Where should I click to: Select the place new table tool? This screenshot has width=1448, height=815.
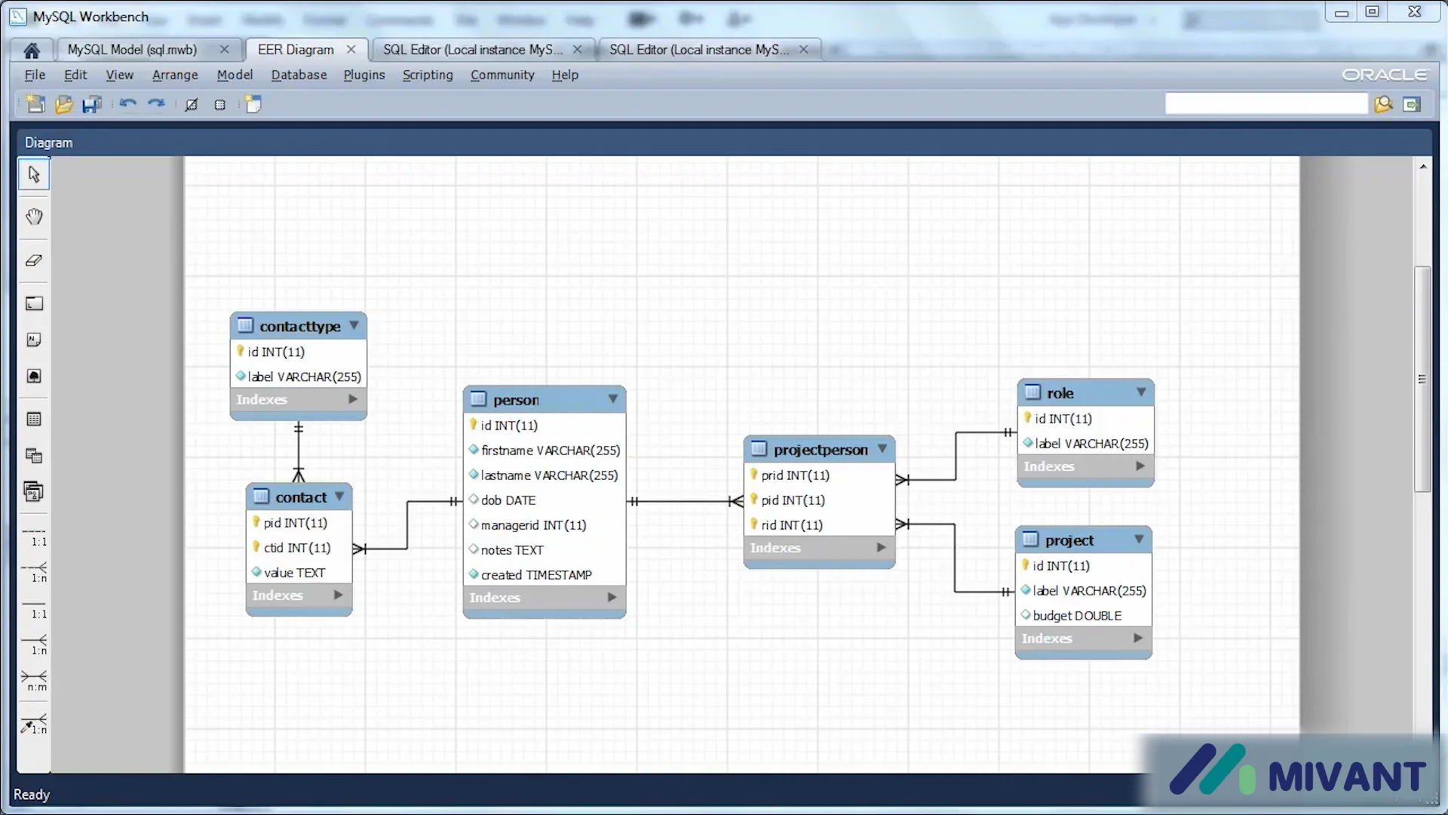pyautogui.click(x=33, y=419)
